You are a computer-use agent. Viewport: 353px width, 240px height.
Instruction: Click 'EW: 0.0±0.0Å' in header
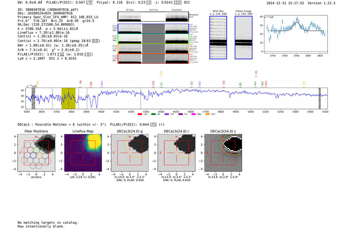30,2
